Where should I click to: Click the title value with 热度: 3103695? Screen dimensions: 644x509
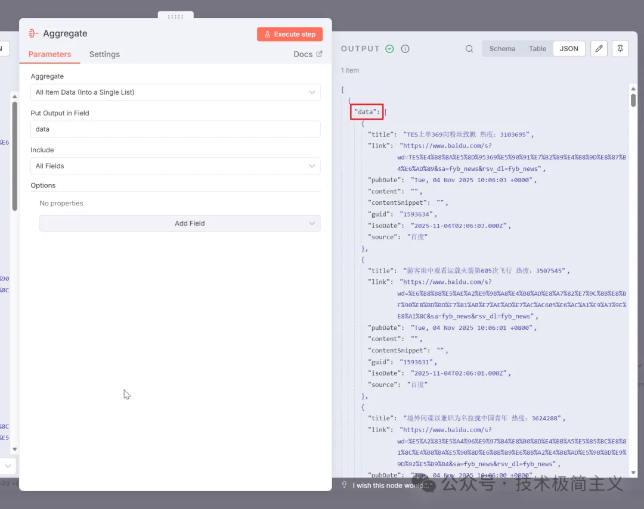click(466, 135)
